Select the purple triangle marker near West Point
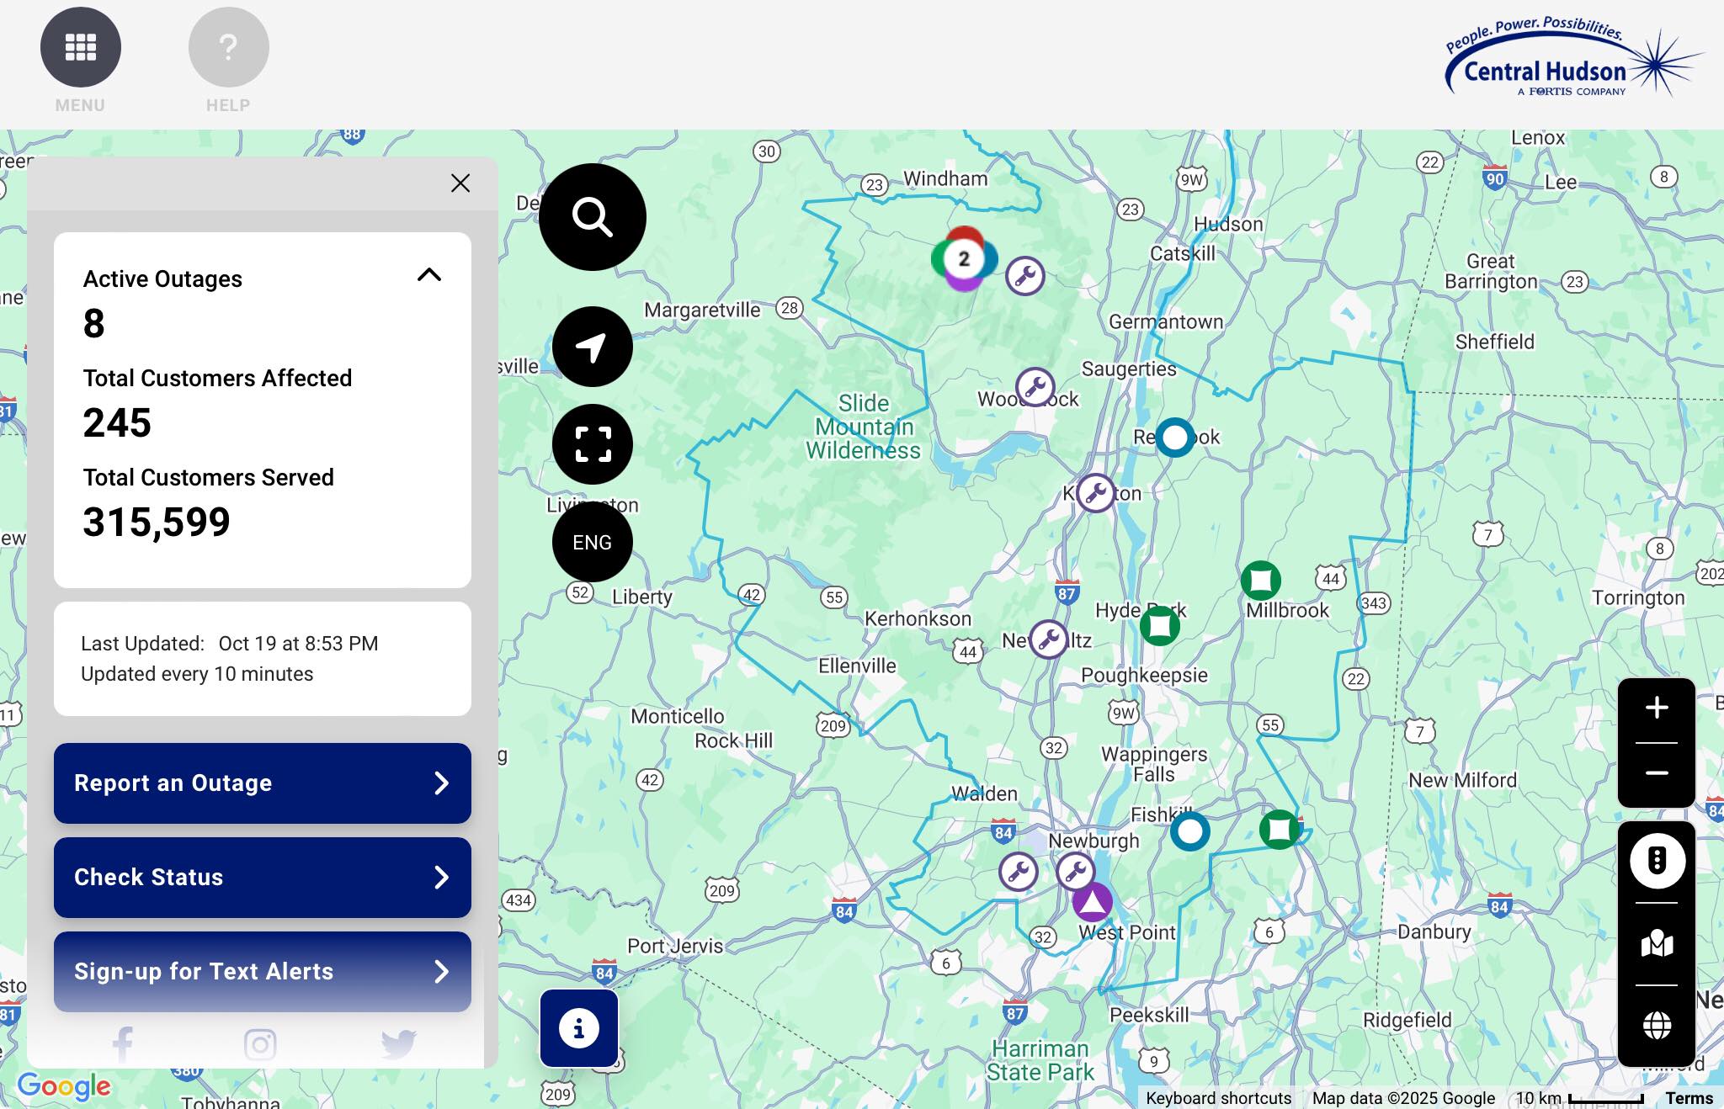Viewport: 1724px width, 1109px height. 1092,902
